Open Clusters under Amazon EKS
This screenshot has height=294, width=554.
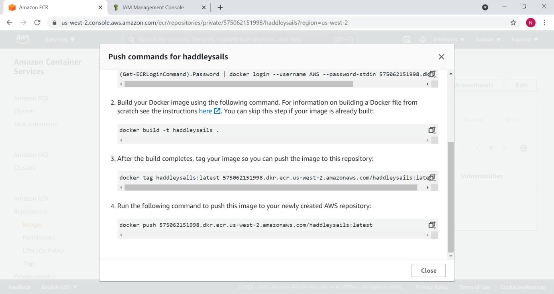(25, 168)
